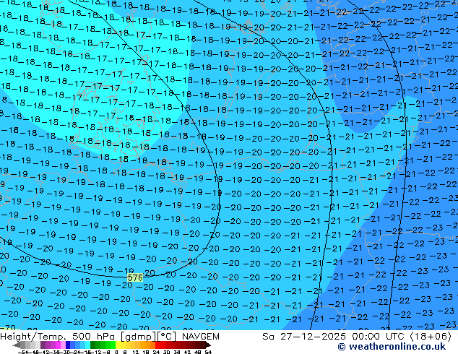
Task: Open the weatheronline.co.uk copyright link
Action: [392, 347]
